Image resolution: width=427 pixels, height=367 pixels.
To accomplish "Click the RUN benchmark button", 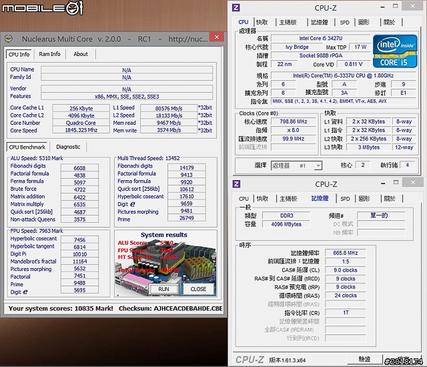I will point(163,289).
